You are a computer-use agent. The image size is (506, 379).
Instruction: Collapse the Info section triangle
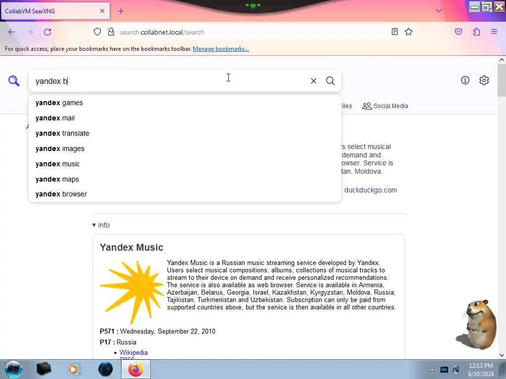(x=94, y=225)
